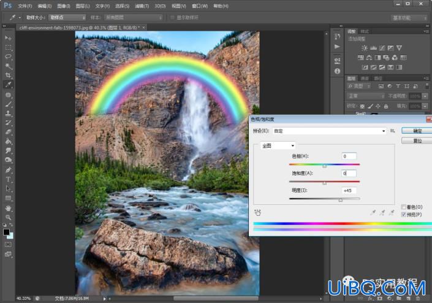Add a Levels adjustment (histogram icon)
The width and height of the screenshot is (432, 303).
(373, 48)
